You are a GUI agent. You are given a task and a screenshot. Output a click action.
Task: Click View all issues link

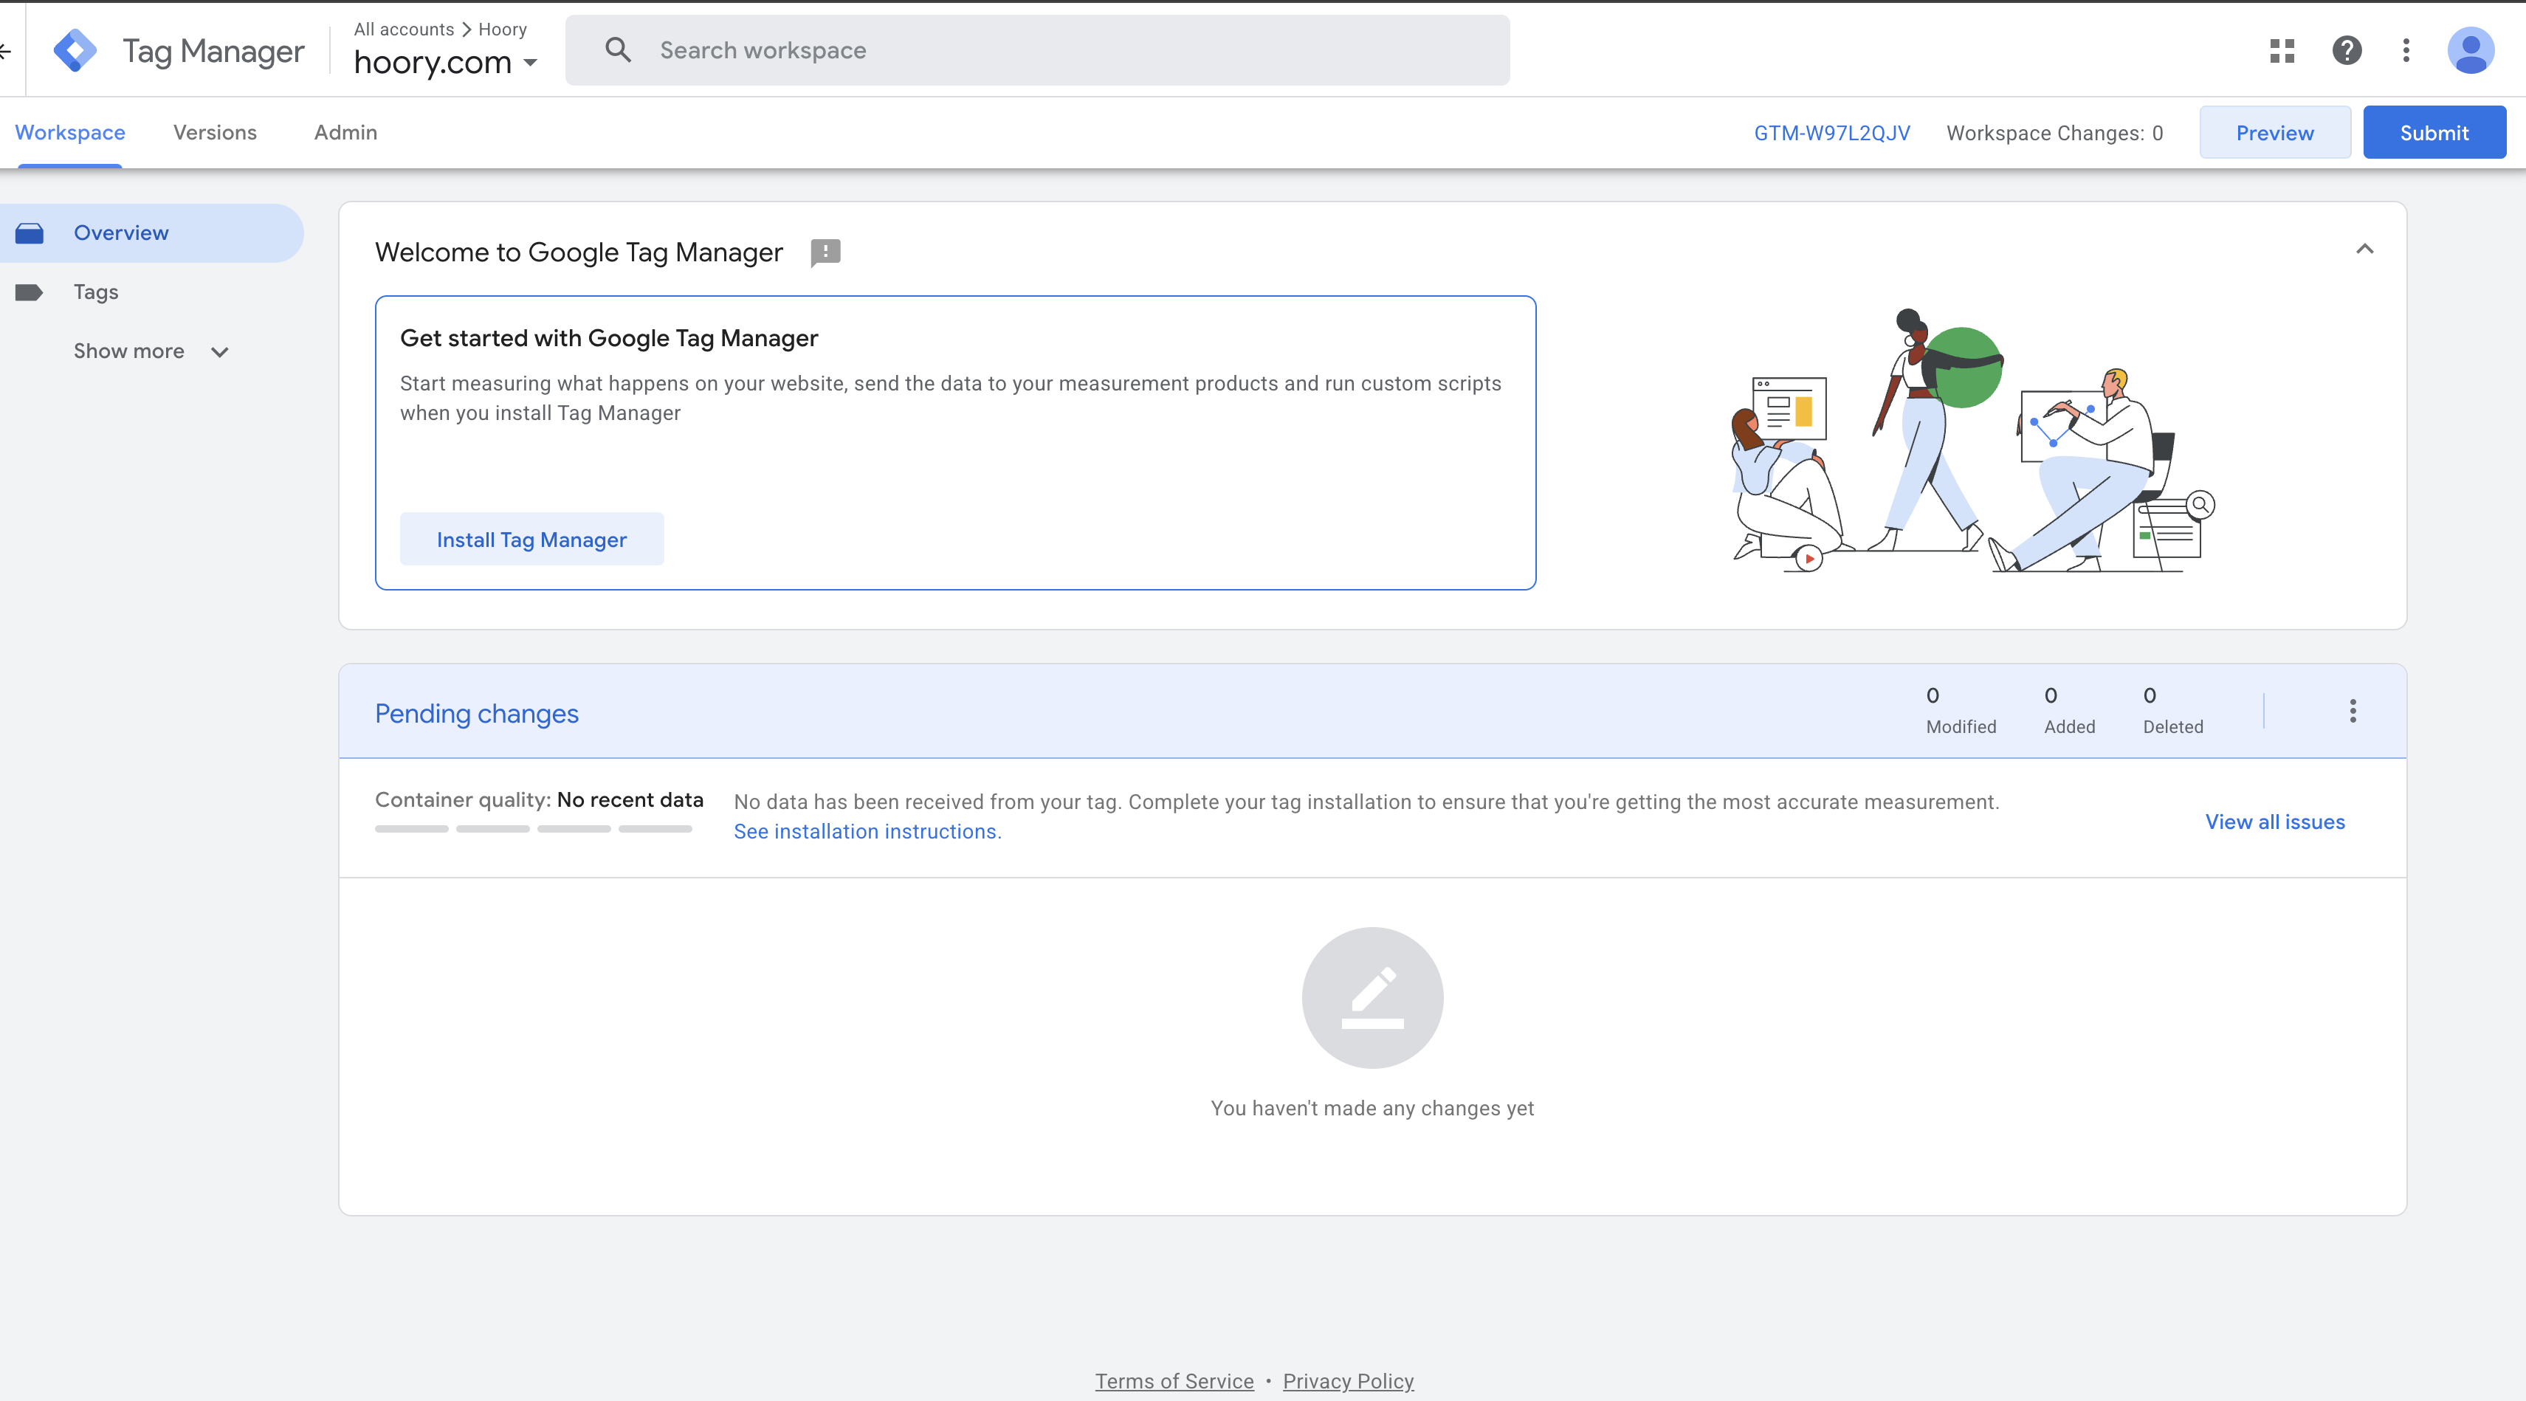coord(2275,822)
